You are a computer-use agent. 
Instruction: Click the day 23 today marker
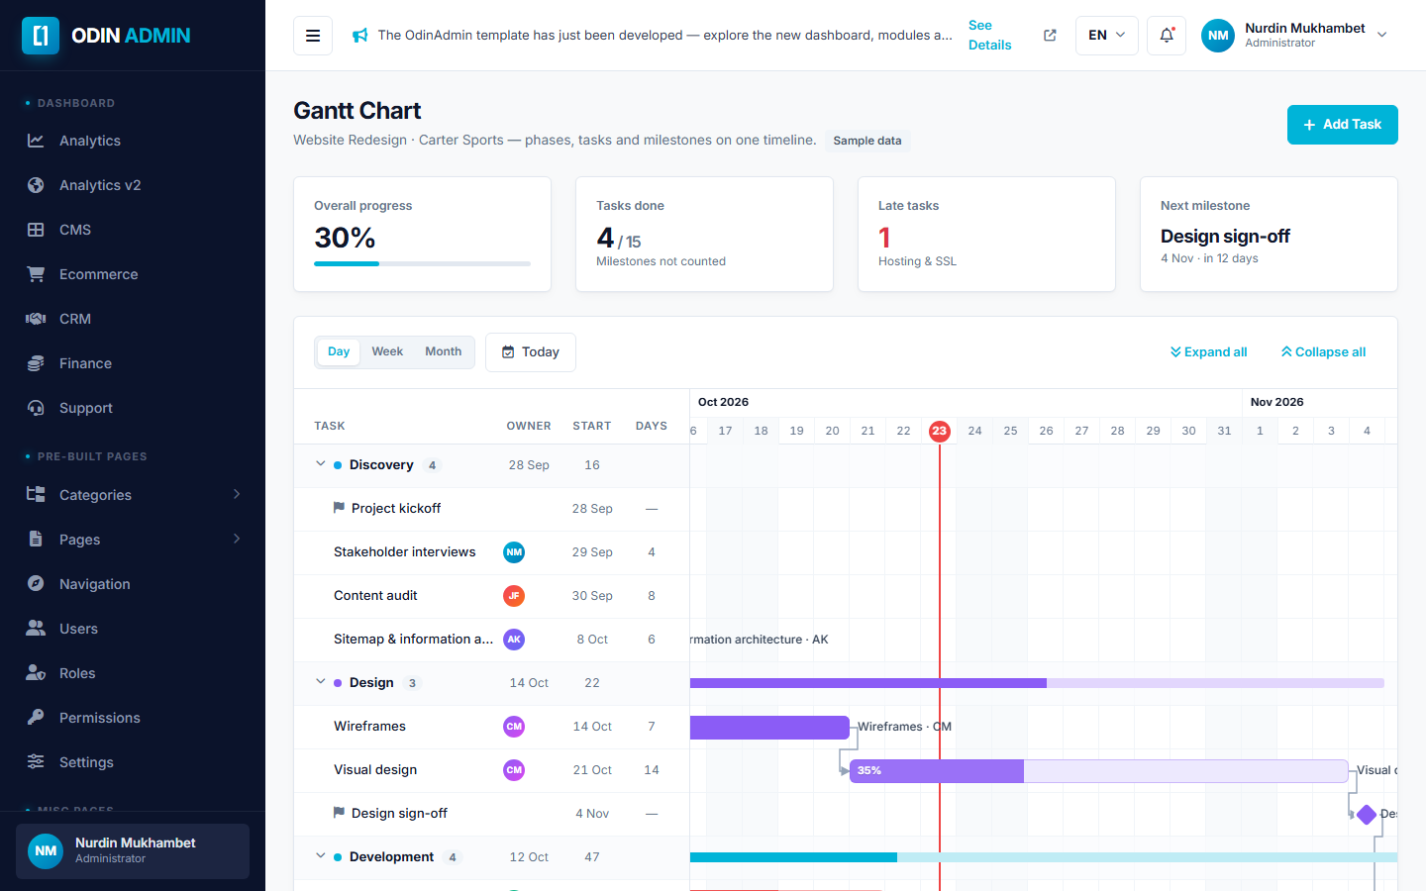[x=940, y=431]
